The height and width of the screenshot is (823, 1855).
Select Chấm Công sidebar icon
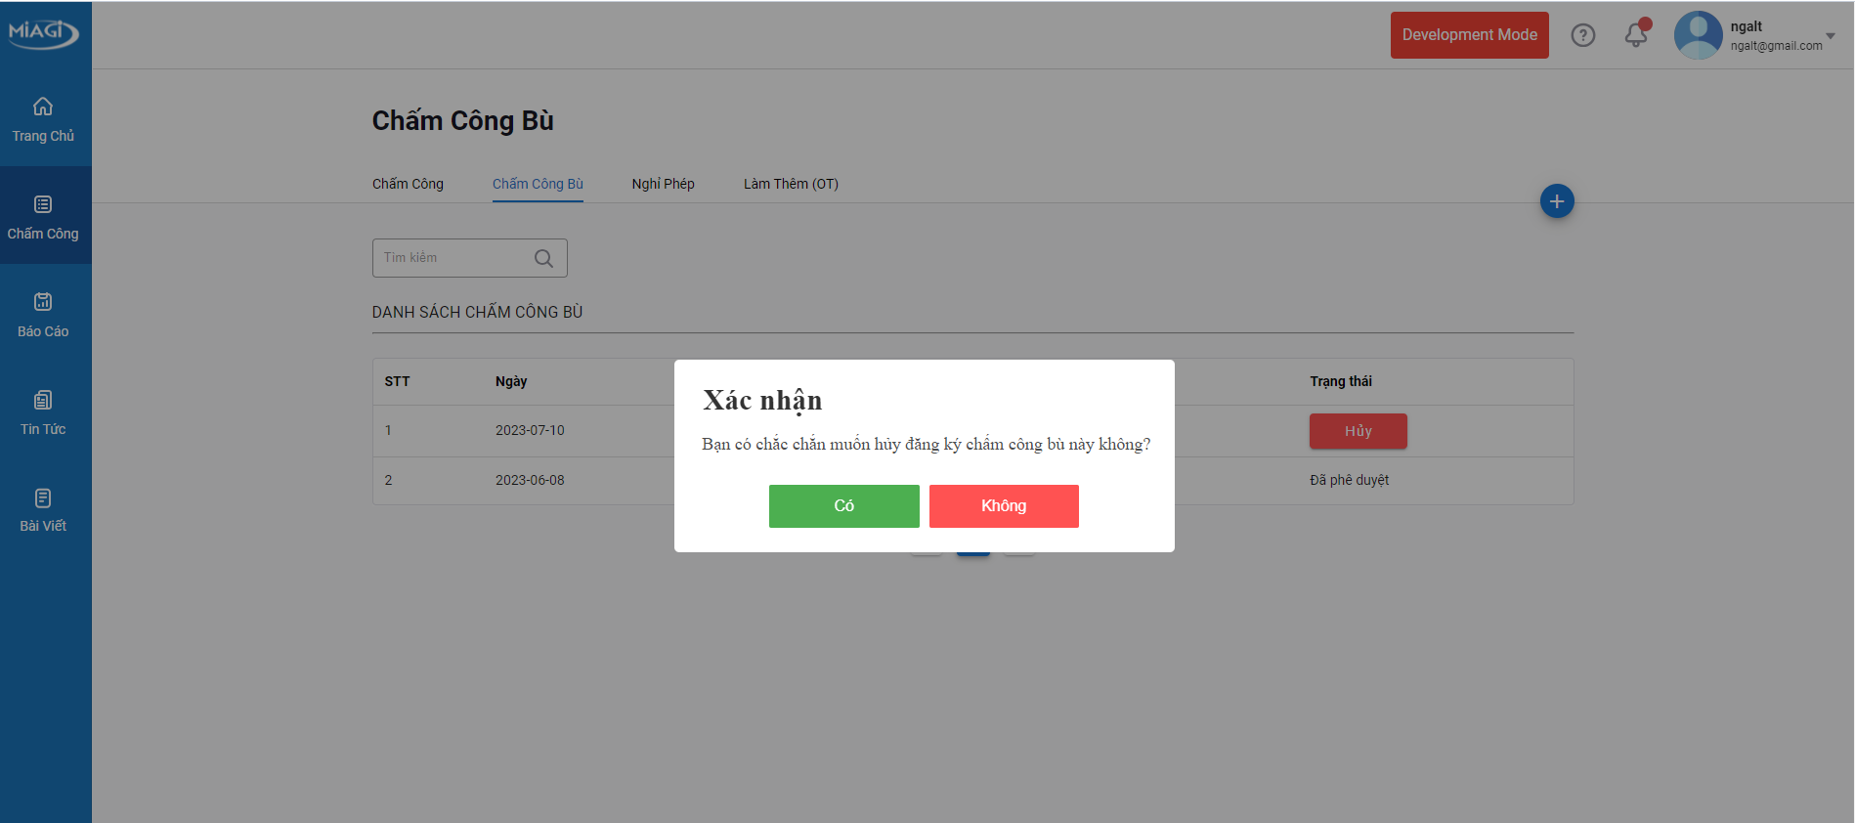click(43, 204)
